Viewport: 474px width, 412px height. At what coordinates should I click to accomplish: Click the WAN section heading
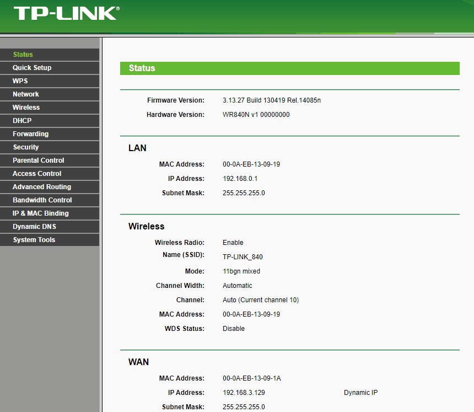click(x=138, y=362)
